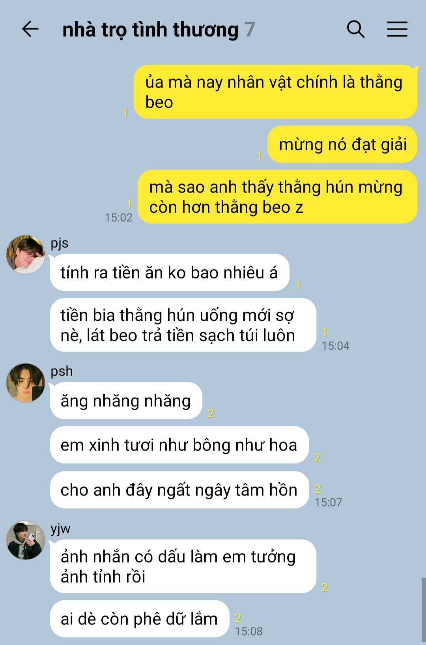This screenshot has height=645, width=426.
Task: Select message 'em xinh tươi như bông như hoa'
Action: (179, 445)
